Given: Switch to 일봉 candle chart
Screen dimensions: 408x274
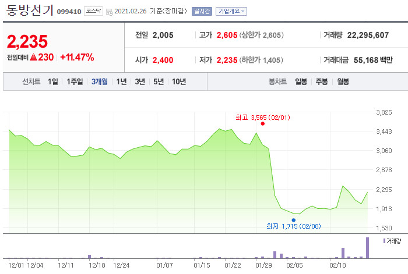Looking at the screenshot, I should point(301,82).
